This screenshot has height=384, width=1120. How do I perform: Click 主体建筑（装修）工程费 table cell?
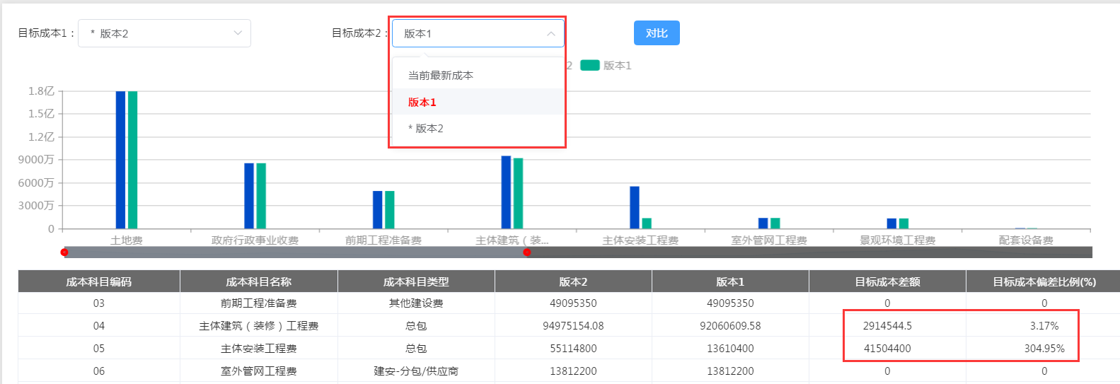point(259,325)
